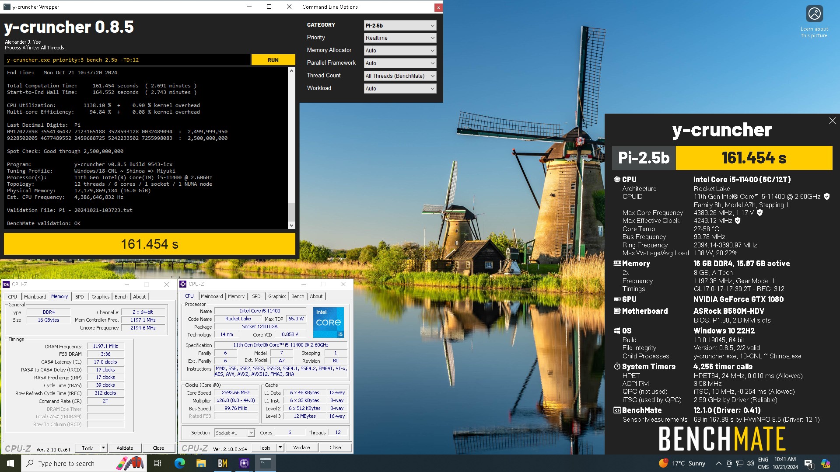Click the Memory section icon in BenchMate

point(617,264)
